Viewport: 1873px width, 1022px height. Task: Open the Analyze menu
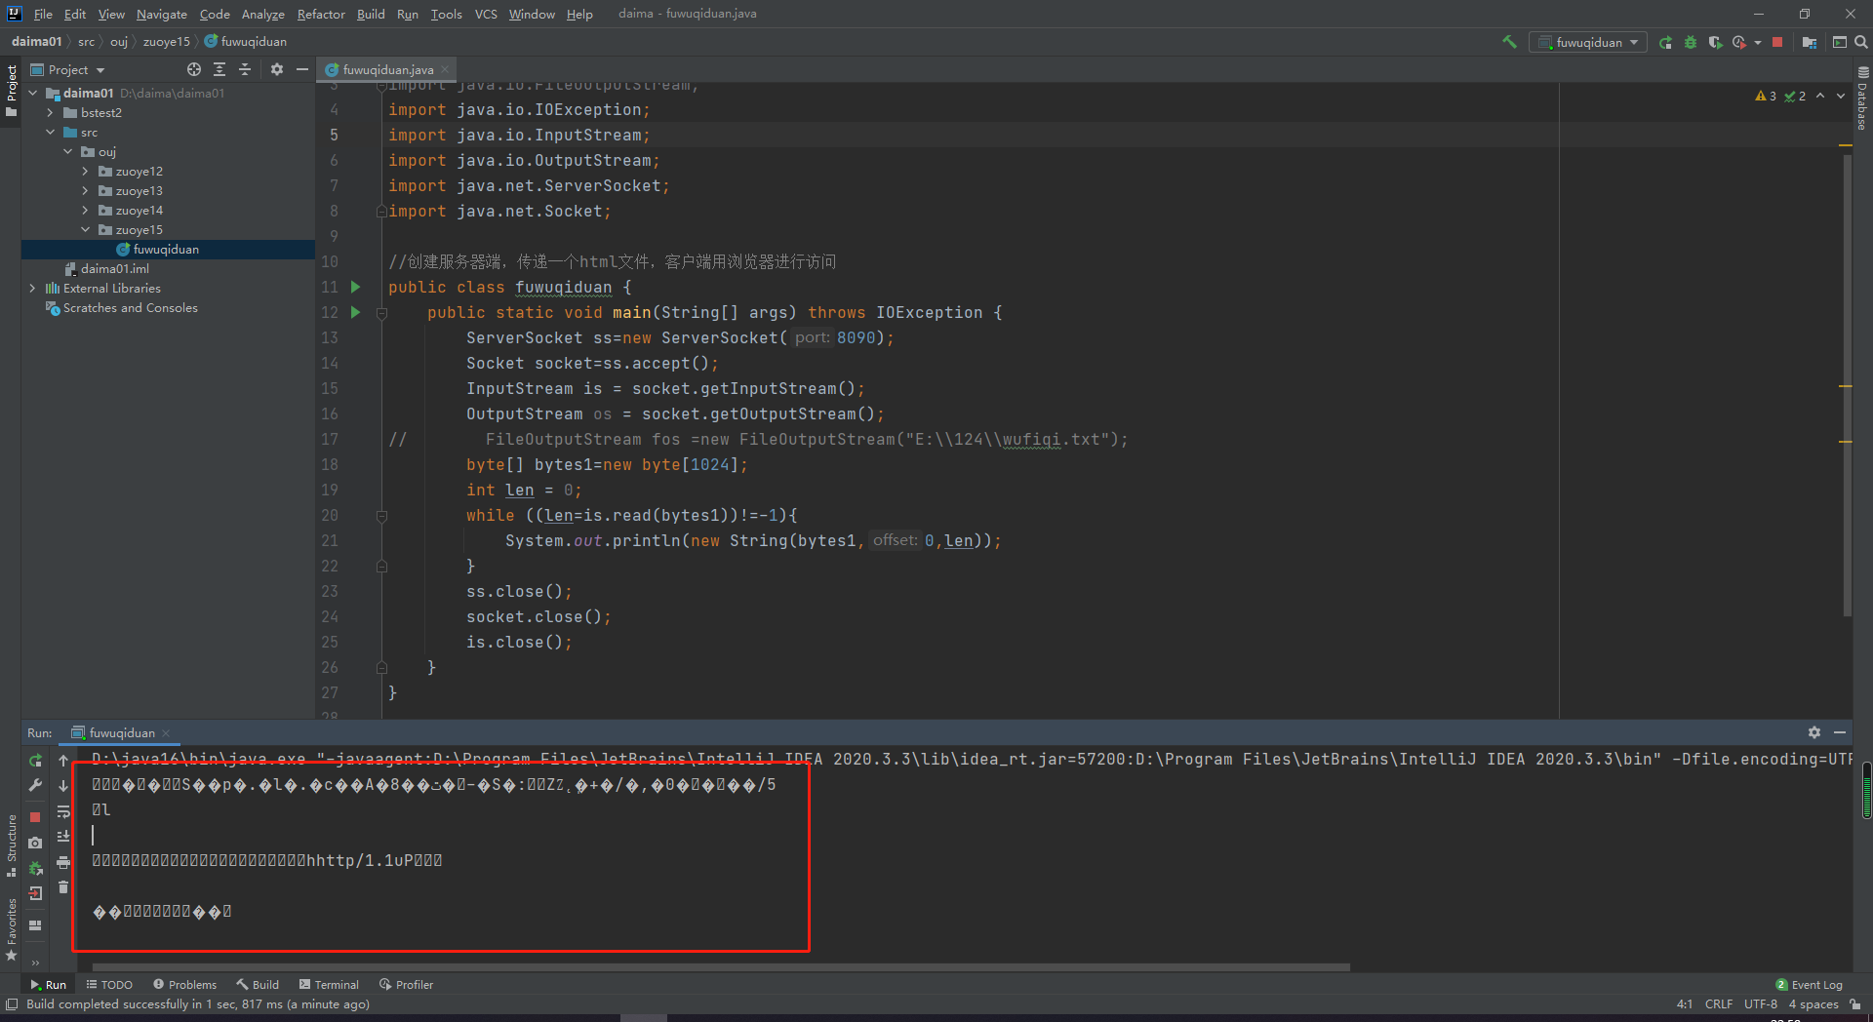(262, 14)
